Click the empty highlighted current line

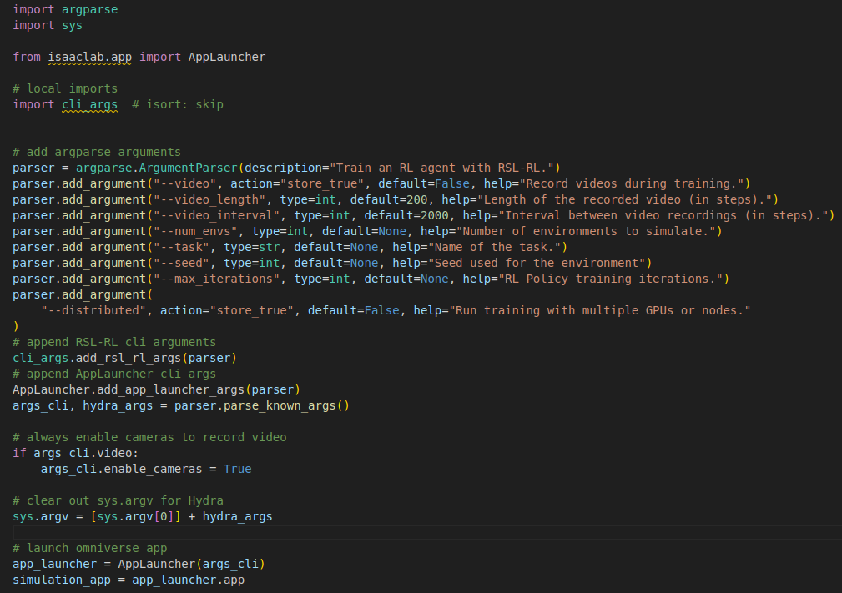point(427,532)
